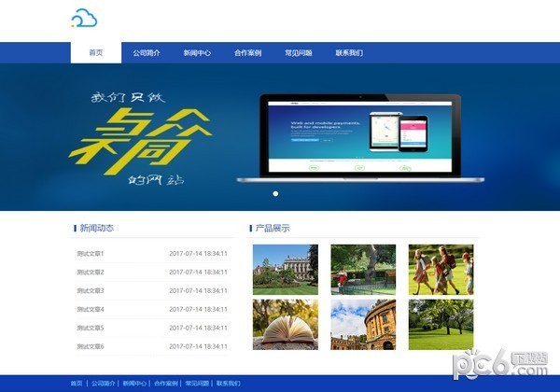Open the children walking on grass thumbnail

click(x=441, y=270)
